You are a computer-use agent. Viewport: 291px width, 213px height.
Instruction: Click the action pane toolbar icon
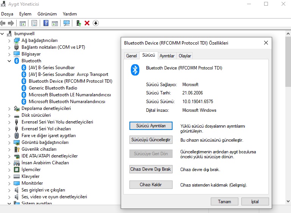click(55, 23)
